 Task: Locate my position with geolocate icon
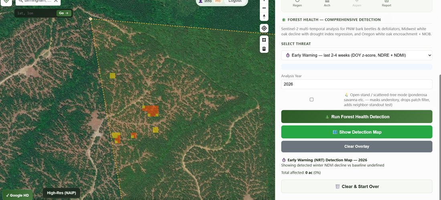pyautogui.click(x=264, y=28)
